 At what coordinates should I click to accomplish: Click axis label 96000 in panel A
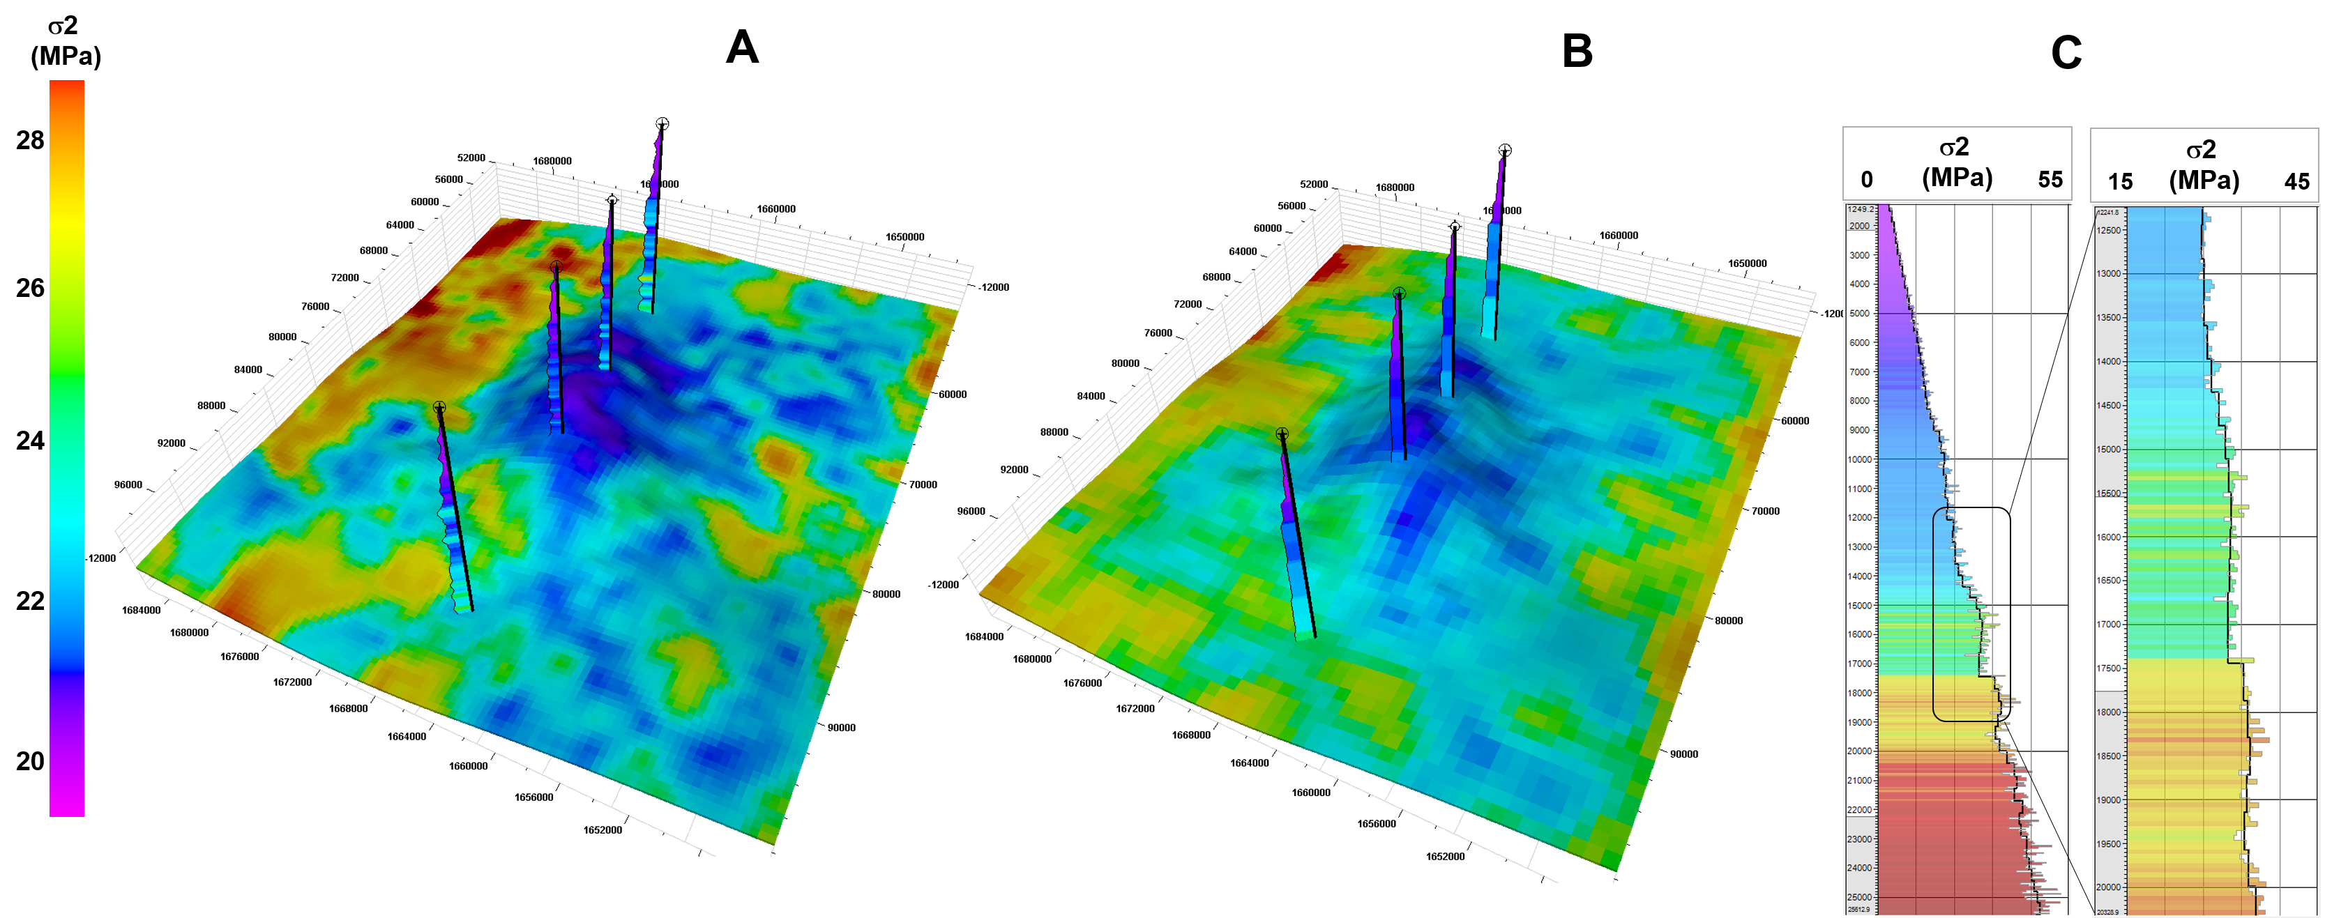pos(127,485)
